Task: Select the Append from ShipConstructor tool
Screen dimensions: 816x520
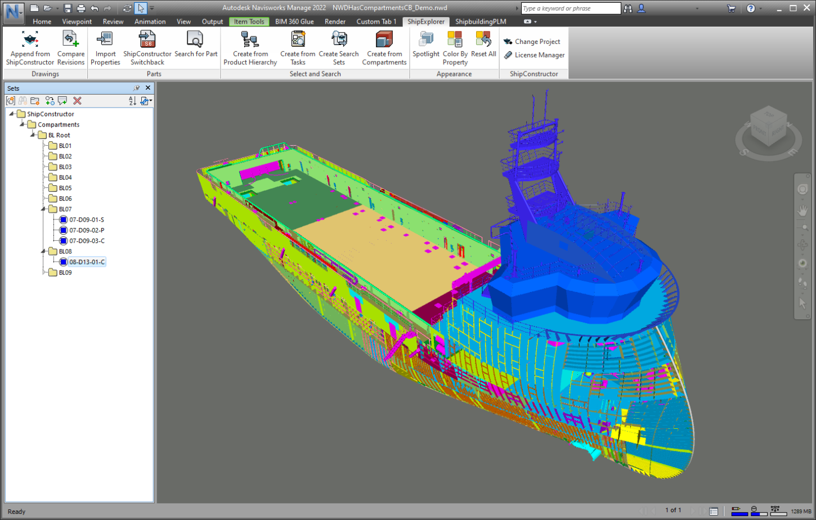Action: point(29,47)
